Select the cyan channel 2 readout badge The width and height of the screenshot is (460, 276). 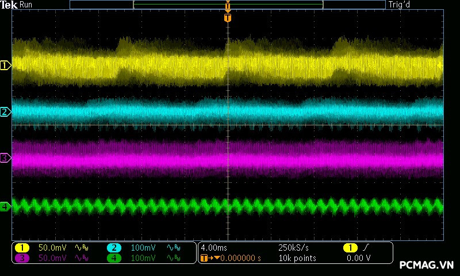114,248
